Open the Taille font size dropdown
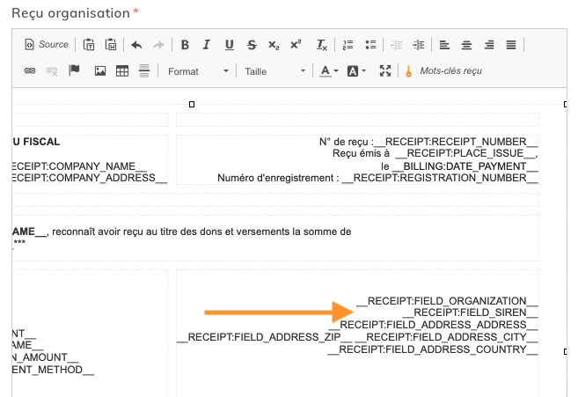578x397 pixels. (x=274, y=71)
